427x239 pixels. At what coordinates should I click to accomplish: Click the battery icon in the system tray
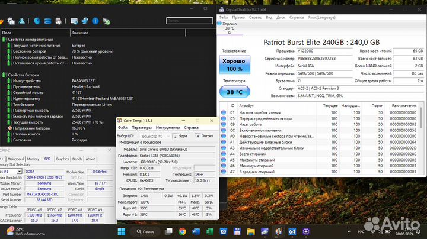[x=388, y=232]
